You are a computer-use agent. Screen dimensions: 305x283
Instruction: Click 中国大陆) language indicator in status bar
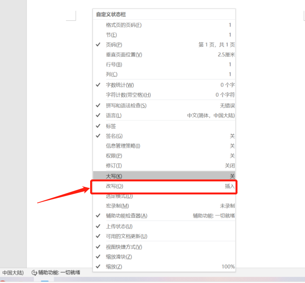click(x=13, y=273)
